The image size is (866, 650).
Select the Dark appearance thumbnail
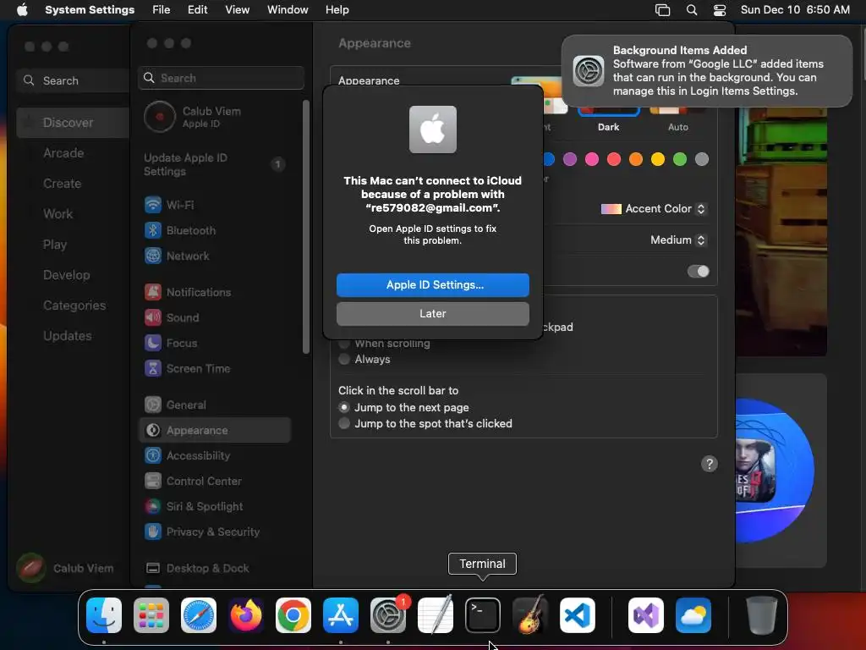point(608,111)
